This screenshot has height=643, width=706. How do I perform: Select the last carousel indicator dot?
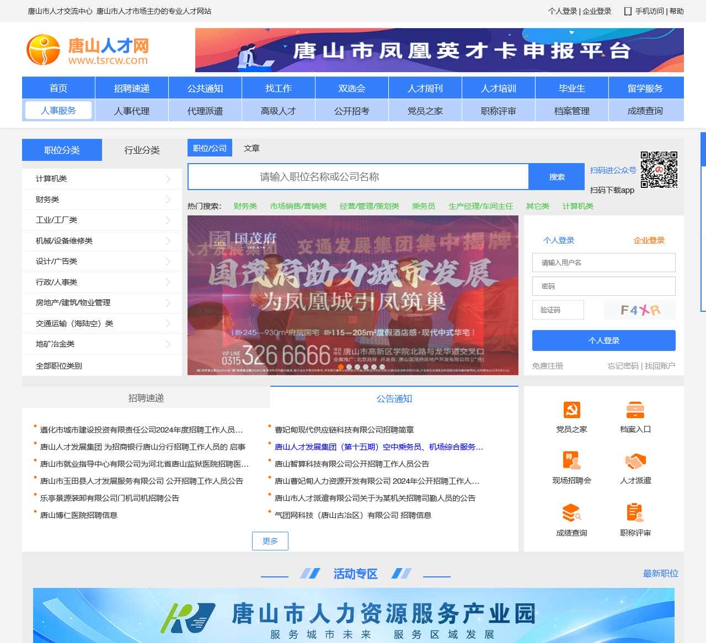pos(382,367)
